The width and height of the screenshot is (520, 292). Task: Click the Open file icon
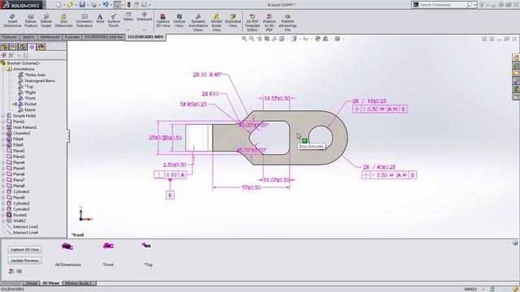point(70,5)
